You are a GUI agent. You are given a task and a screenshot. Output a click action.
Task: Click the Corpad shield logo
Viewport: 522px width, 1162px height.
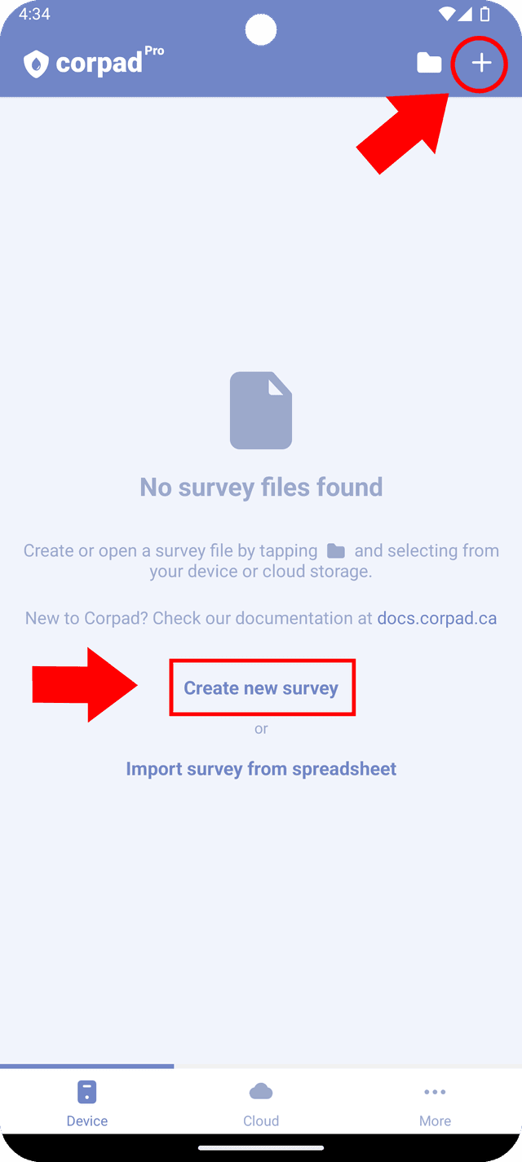click(x=36, y=64)
